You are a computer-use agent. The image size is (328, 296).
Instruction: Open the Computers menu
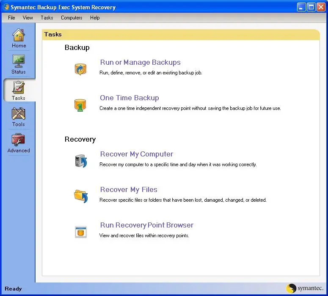72,18
